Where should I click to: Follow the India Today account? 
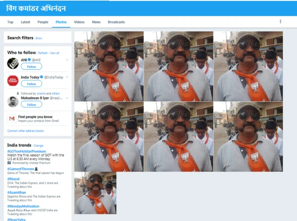(x=32, y=84)
